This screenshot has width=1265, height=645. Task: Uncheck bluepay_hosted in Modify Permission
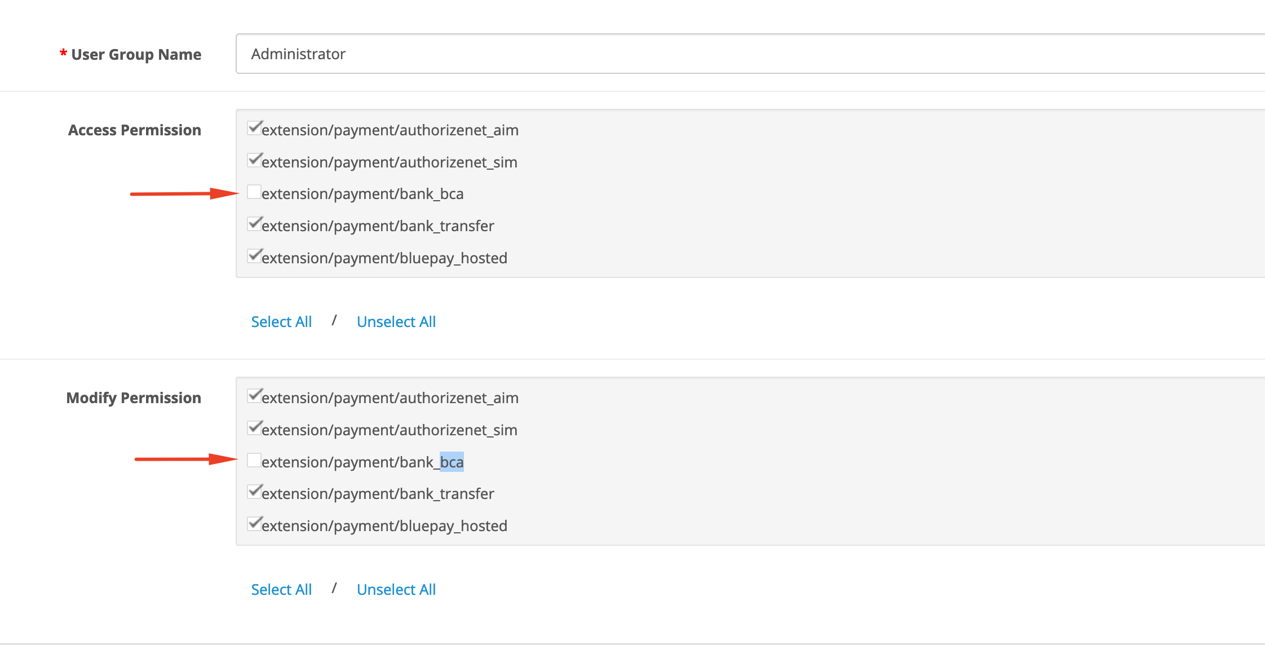coord(254,524)
